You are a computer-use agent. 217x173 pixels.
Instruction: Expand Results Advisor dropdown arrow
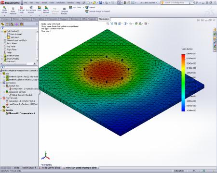(46, 16)
